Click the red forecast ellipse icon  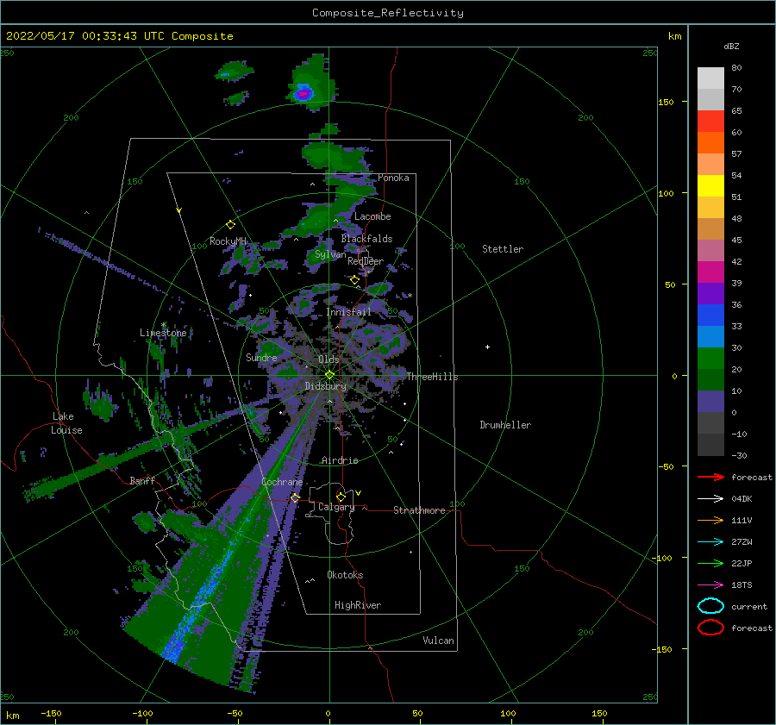pos(710,628)
